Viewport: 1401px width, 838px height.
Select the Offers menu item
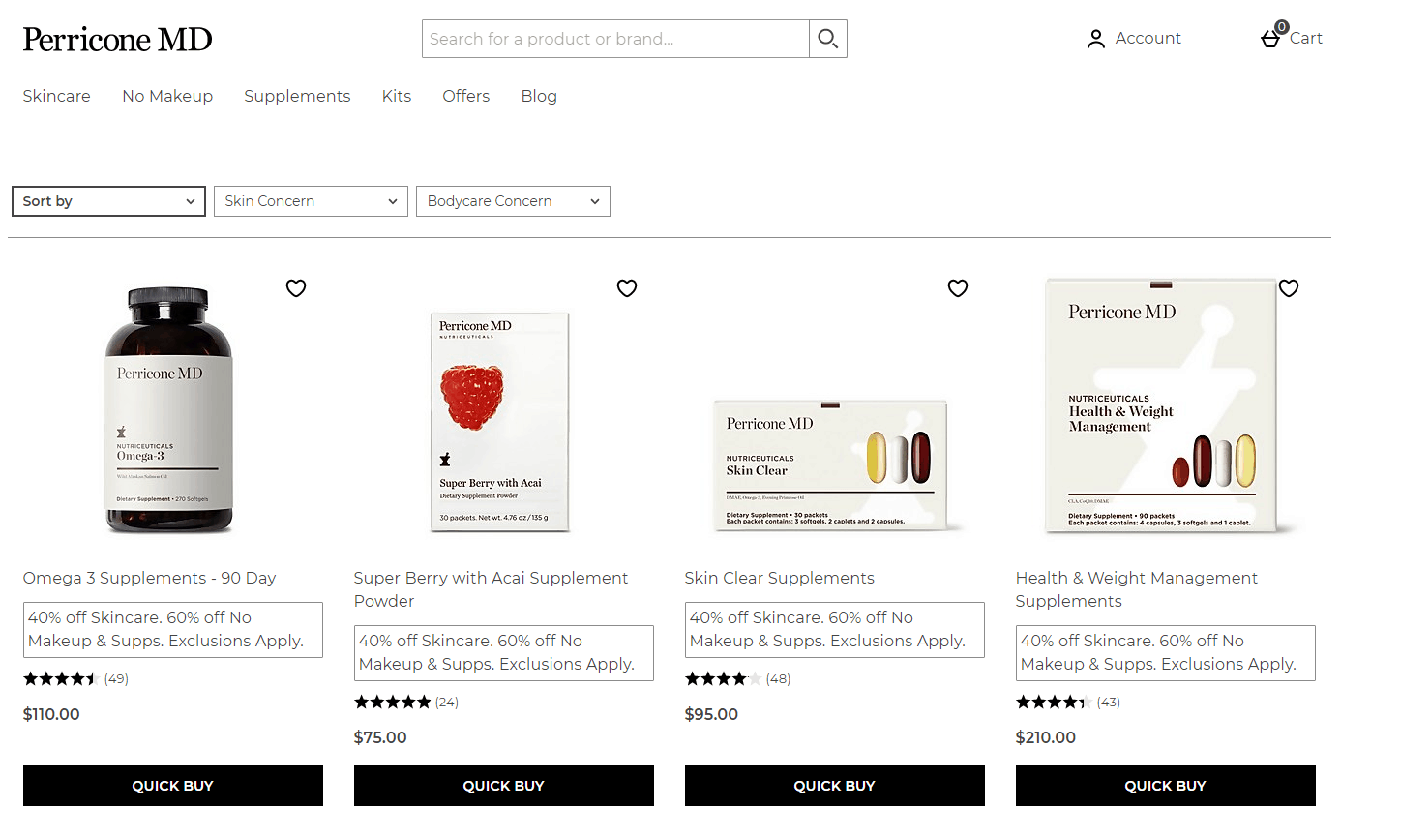[x=466, y=96]
